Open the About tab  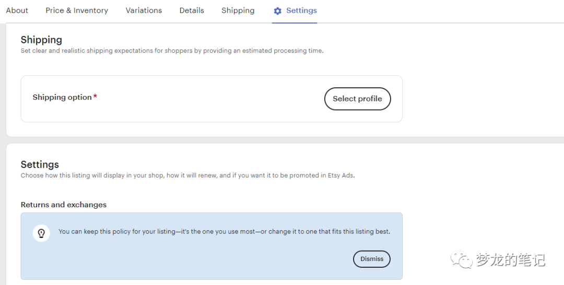tap(17, 10)
